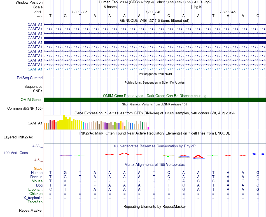The width and height of the screenshot is (266, 217).
Task: Select the Common dbSNP(155) track label
Action: 25,108
